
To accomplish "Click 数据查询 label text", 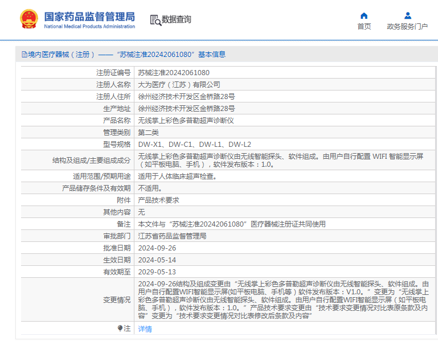I will coord(177,19).
